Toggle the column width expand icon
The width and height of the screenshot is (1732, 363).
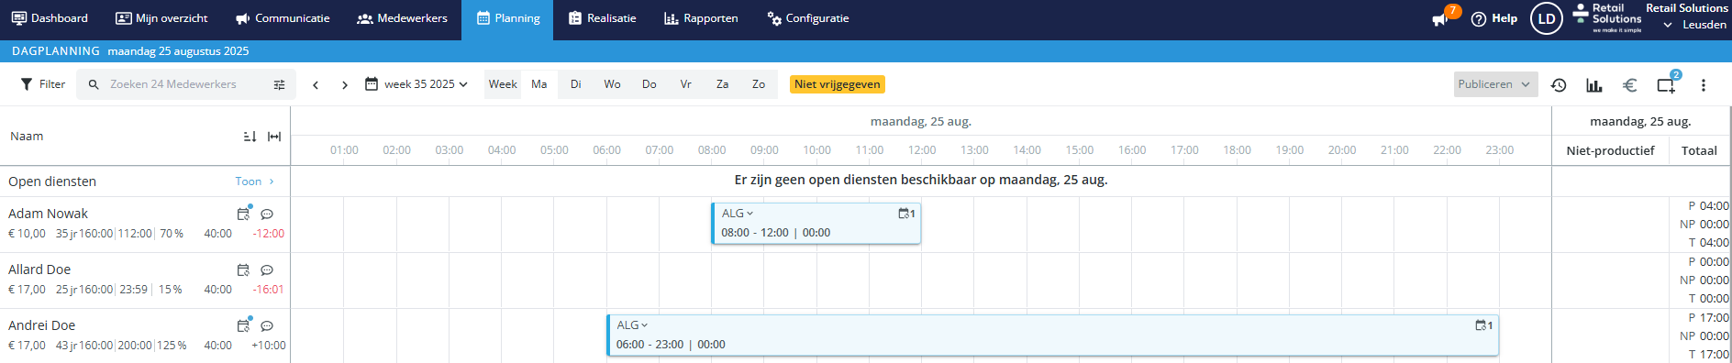tap(274, 137)
